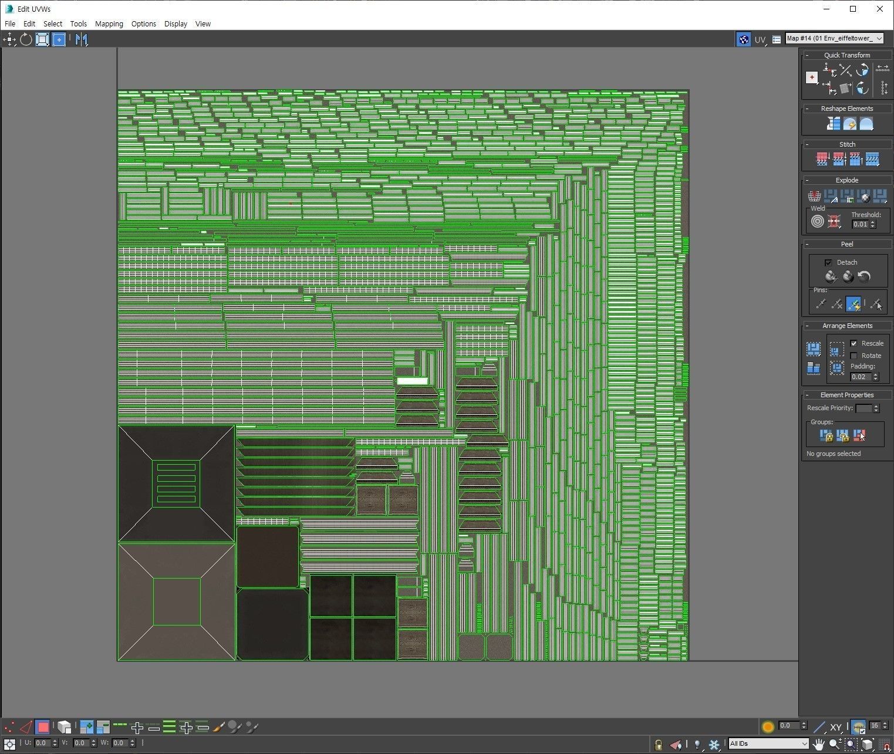
Task: Select the Rotate tool in top toolbar
Action: 26,39
